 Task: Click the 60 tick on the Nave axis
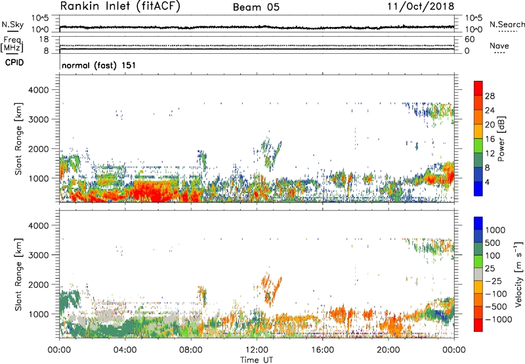(469, 39)
